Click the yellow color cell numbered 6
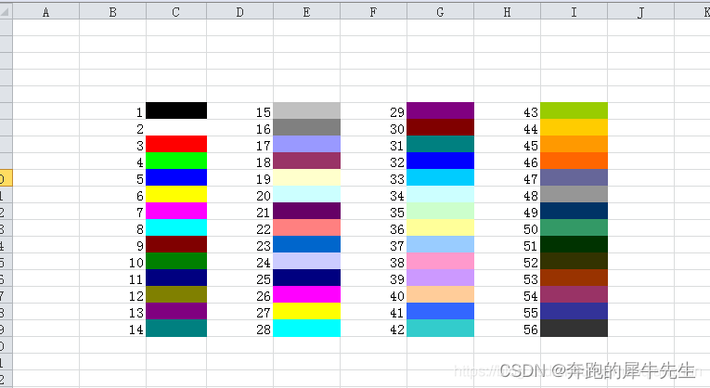 point(176,194)
